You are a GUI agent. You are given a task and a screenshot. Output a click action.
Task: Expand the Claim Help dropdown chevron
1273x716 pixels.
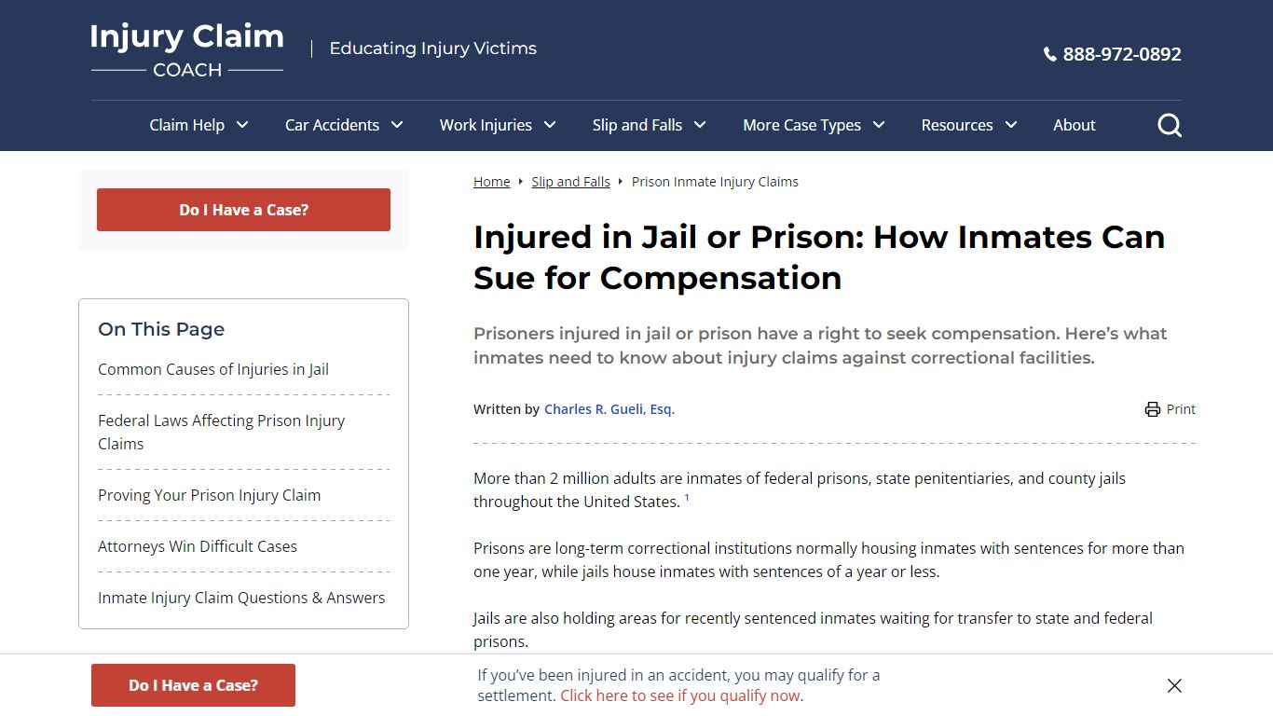coord(242,125)
